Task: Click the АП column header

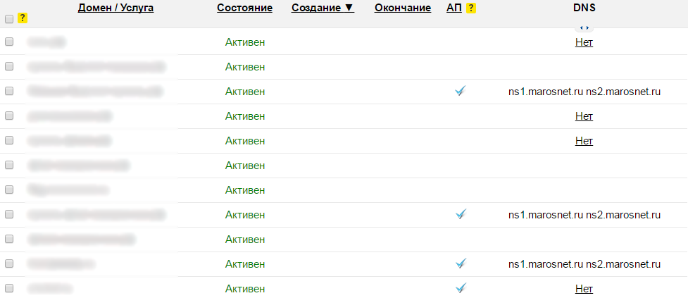Action: 454,8
